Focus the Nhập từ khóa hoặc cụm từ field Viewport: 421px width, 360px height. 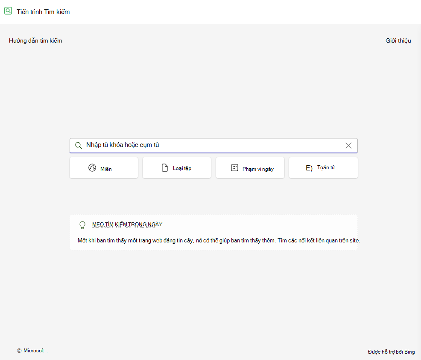pyautogui.click(x=213, y=145)
